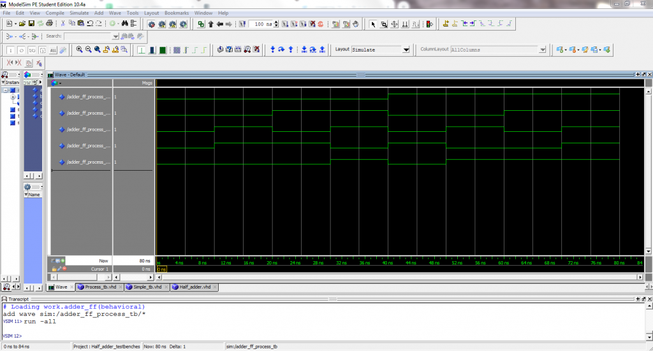Click the Select Mode arrow pointer tool
Screen dimensions: 653x351
click(373, 24)
